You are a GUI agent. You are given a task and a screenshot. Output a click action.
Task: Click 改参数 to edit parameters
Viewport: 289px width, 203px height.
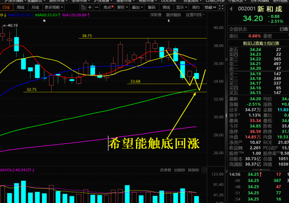[166, 170]
